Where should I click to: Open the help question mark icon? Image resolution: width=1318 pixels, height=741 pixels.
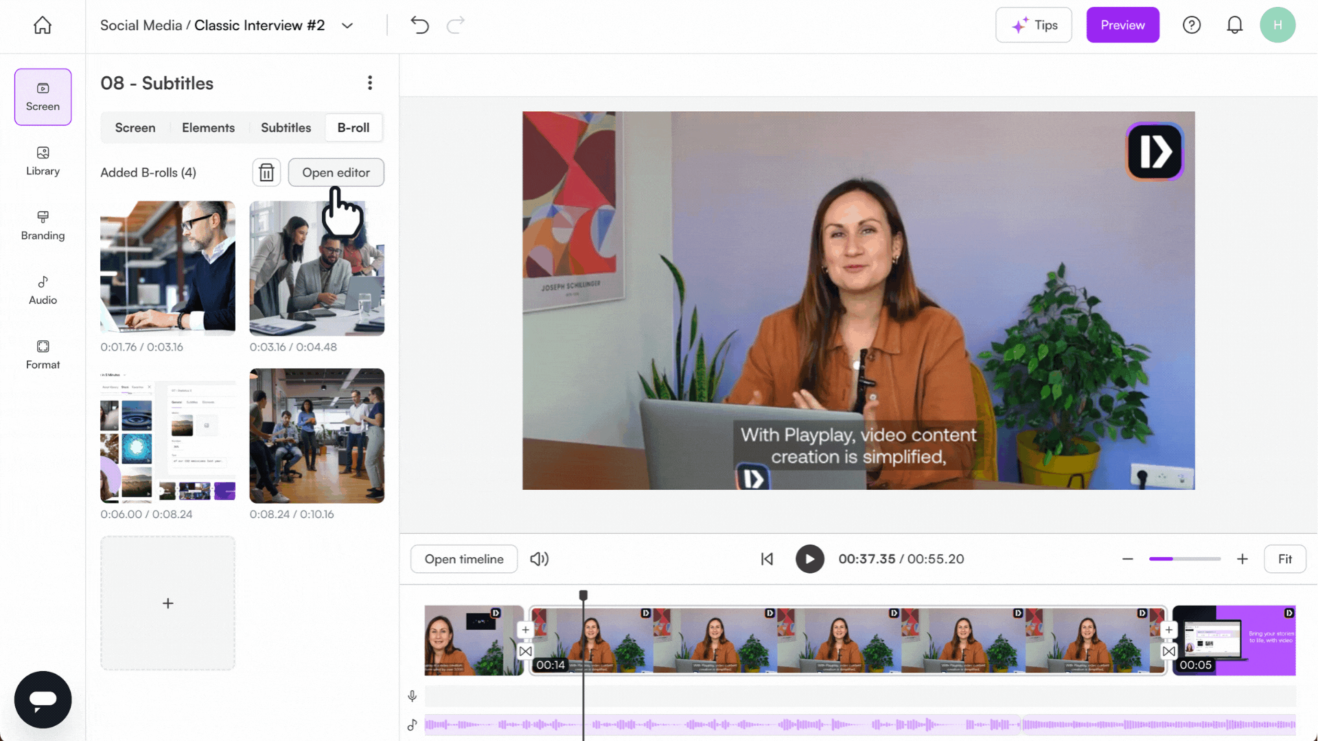[1191, 25]
